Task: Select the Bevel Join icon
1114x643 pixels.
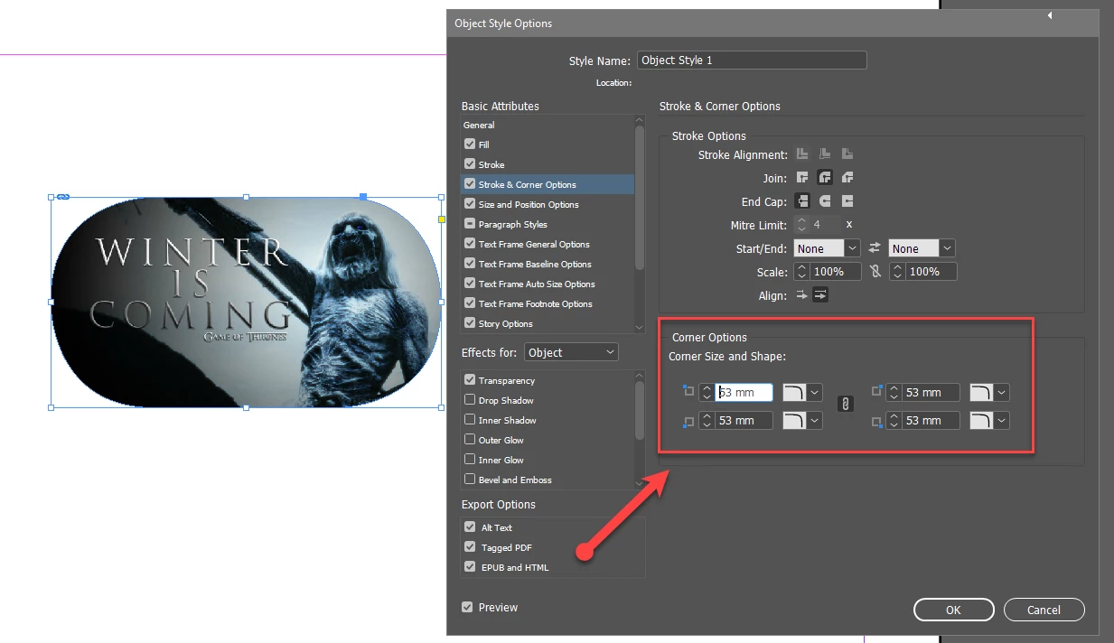Action: pos(847,178)
